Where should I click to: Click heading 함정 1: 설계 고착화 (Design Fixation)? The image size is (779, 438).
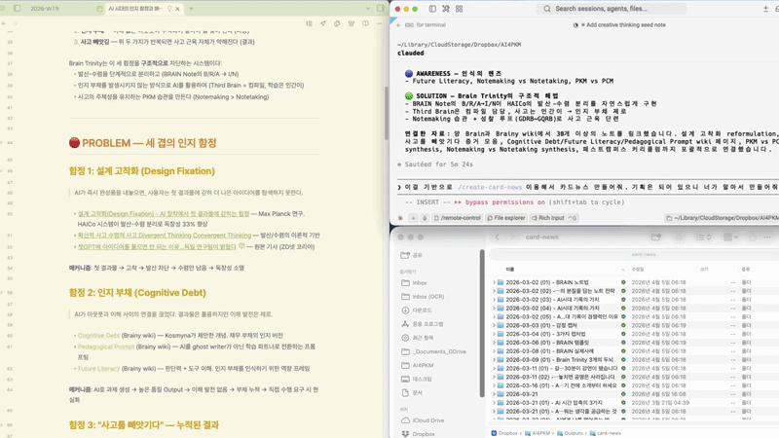(x=142, y=171)
